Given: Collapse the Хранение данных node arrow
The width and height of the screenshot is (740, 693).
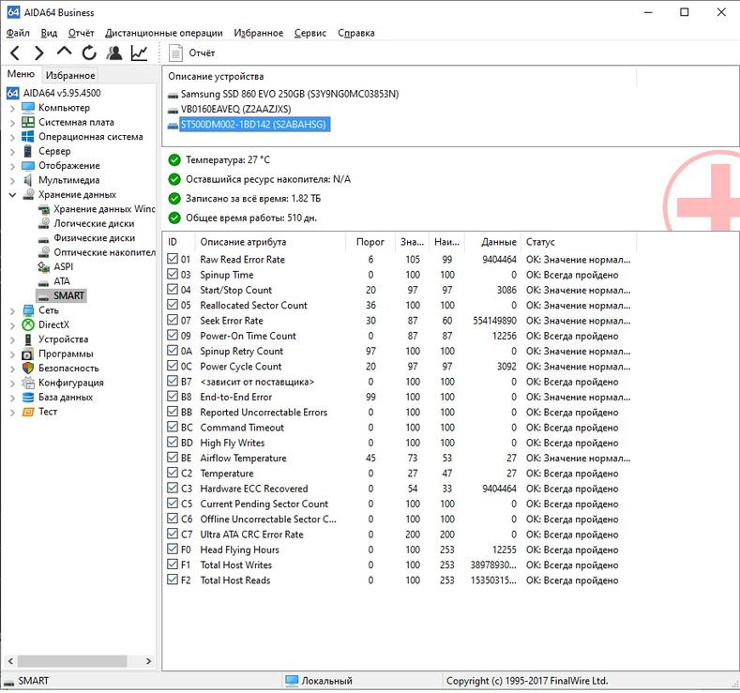Looking at the screenshot, I should (13, 195).
